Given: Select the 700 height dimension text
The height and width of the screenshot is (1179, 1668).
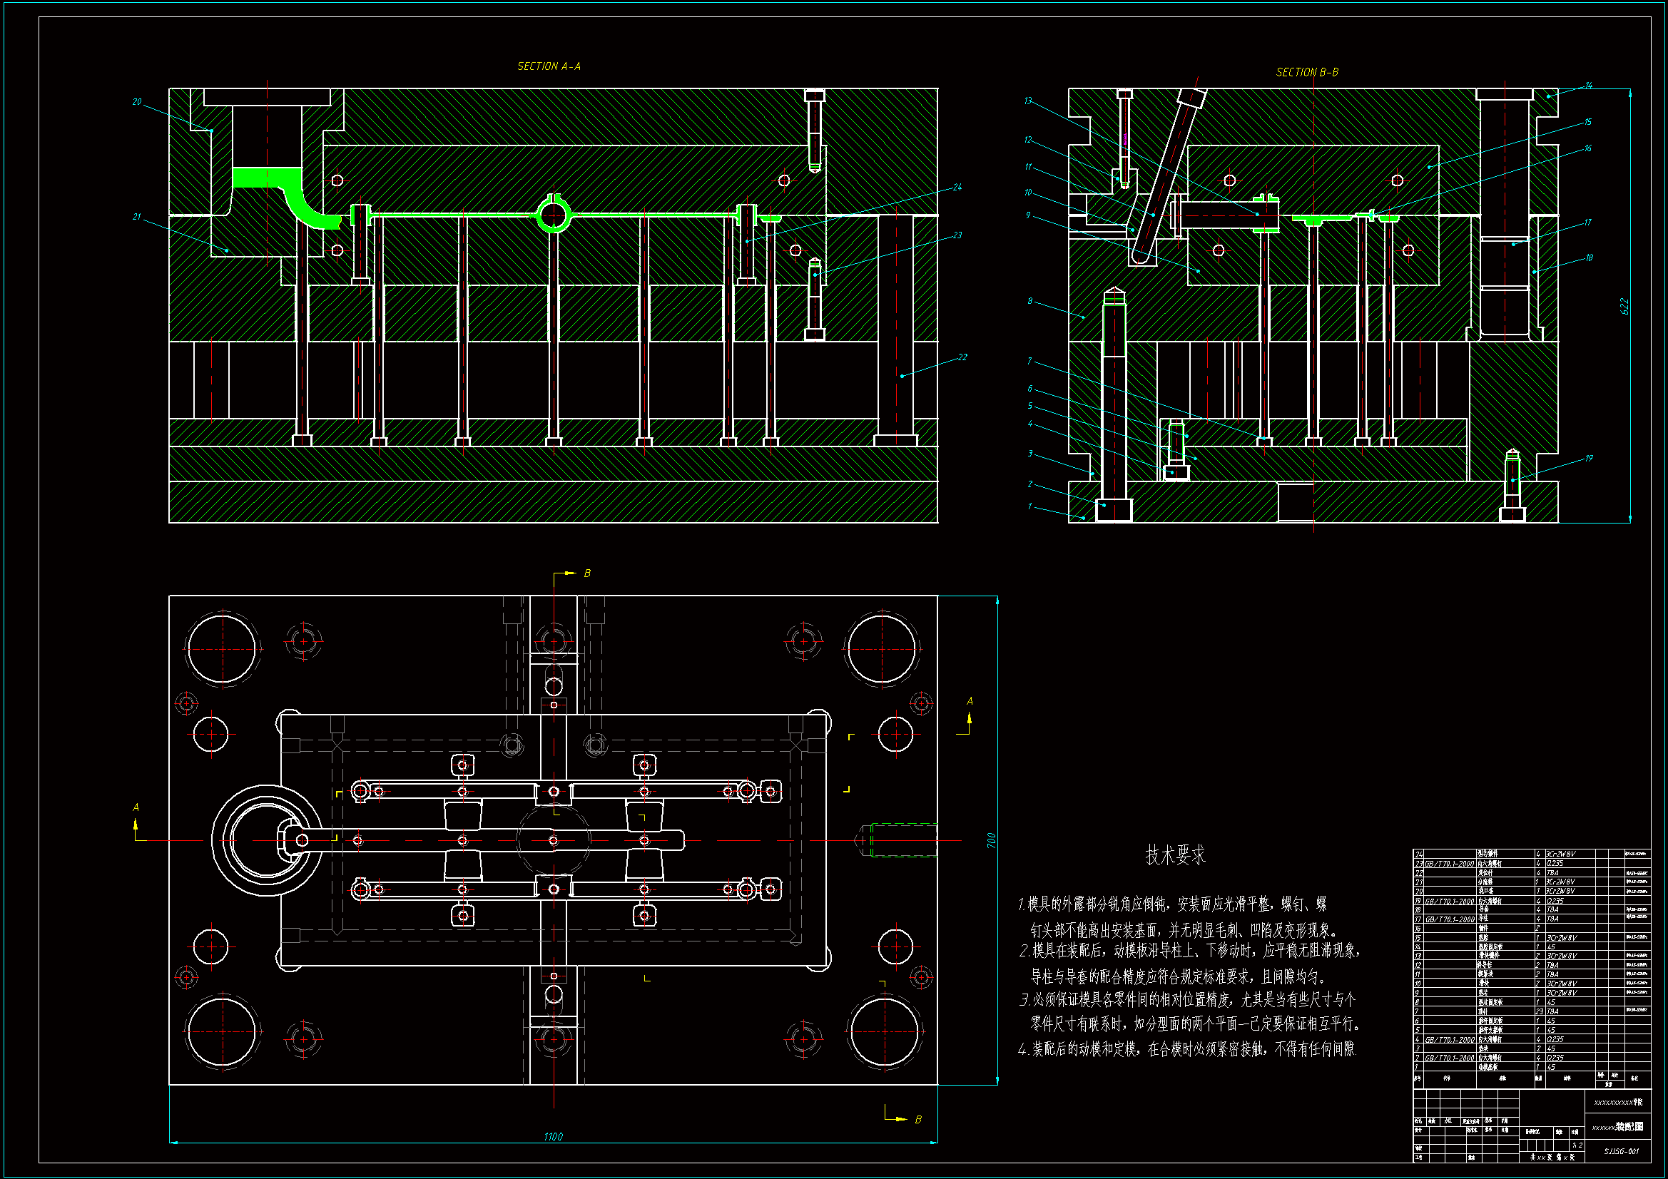Looking at the screenshot, I should click(991, 840).
